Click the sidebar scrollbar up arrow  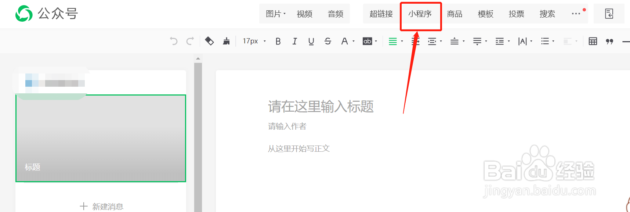pyautogui.click(x=198, y=59)
